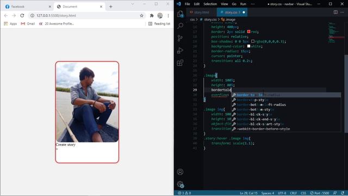Viewport: 348px width, 196px height.
Task: Switch to the story.html editor tab
Action: click(x=201, y=12)
